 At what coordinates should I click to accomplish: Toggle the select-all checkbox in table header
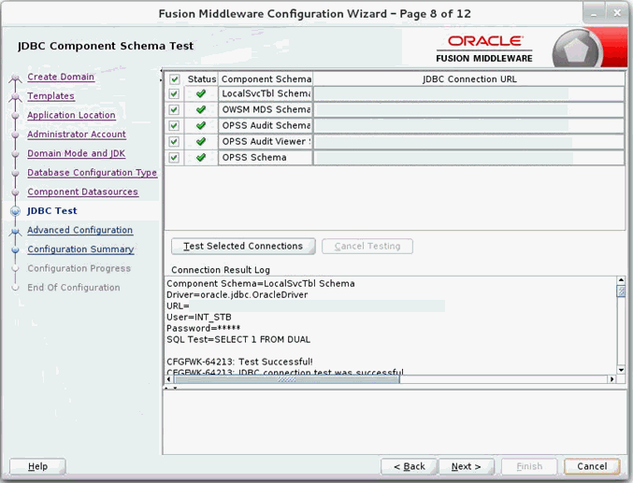click(x=175, y=79)
